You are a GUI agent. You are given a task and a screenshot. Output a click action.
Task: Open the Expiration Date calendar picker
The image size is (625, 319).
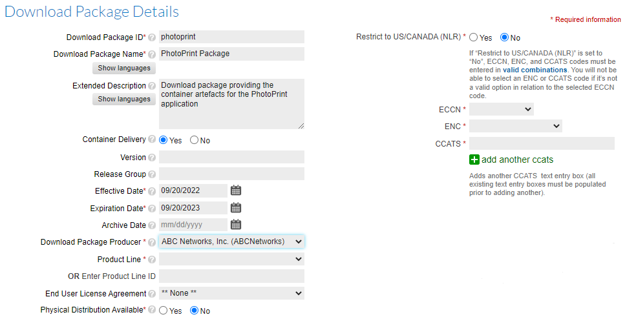point(236,208)
